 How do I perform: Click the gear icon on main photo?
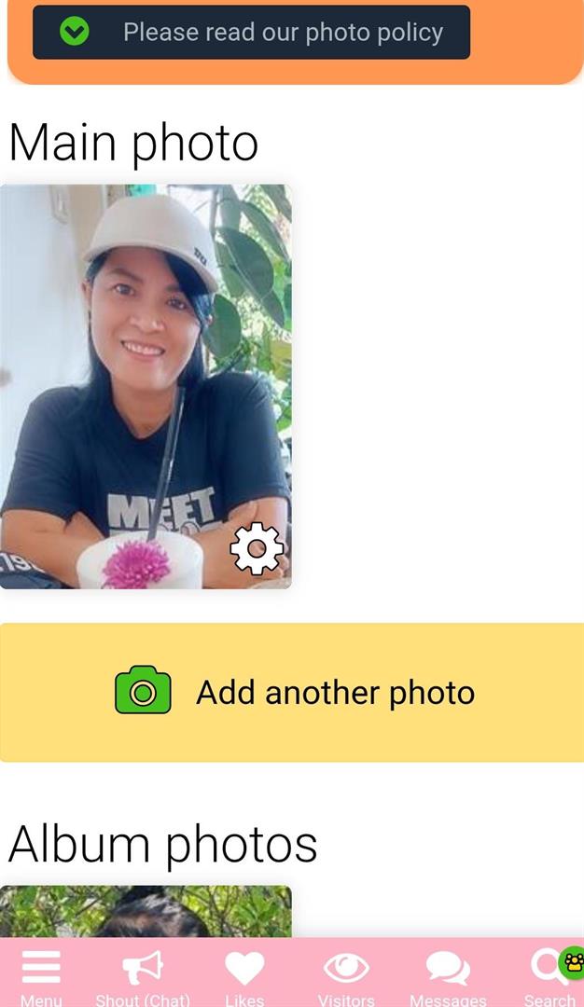(257, 548)
